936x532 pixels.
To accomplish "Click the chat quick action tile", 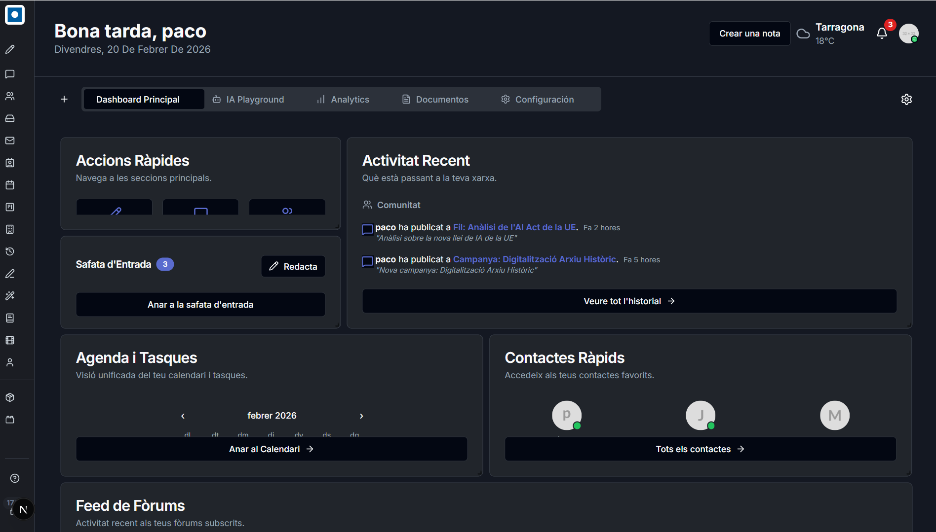I will (200, 207).
